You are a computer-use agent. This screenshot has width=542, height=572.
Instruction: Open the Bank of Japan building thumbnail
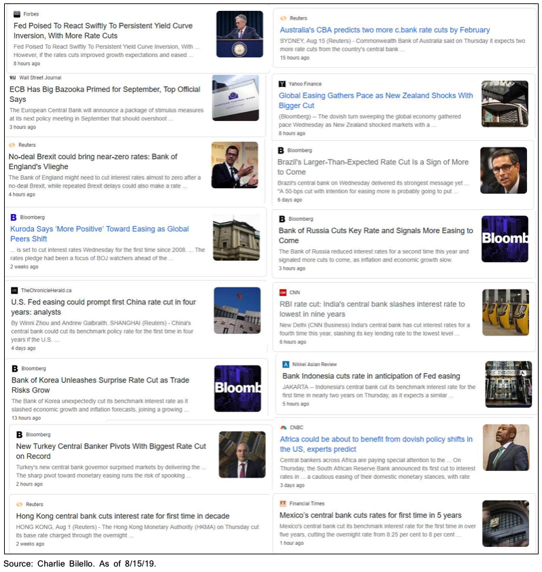(236, 237)
